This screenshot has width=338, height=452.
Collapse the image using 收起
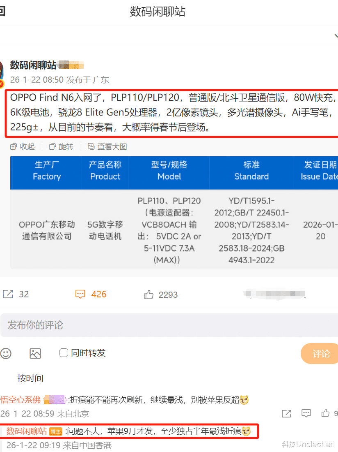tap(23, 147)
